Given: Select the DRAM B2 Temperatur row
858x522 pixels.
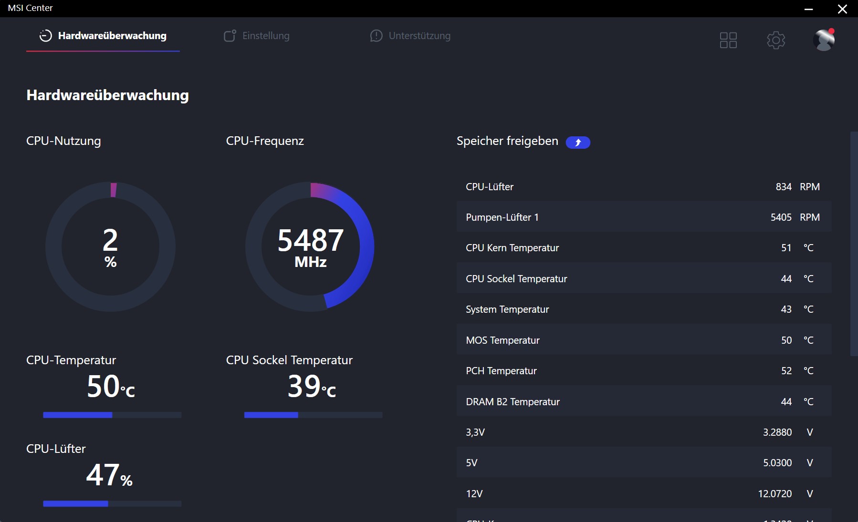Looking at the screenshot, I should 643,402.
